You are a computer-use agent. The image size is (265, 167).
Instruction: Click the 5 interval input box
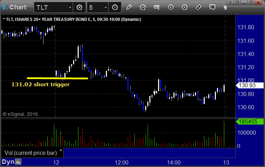click(96, 7)
